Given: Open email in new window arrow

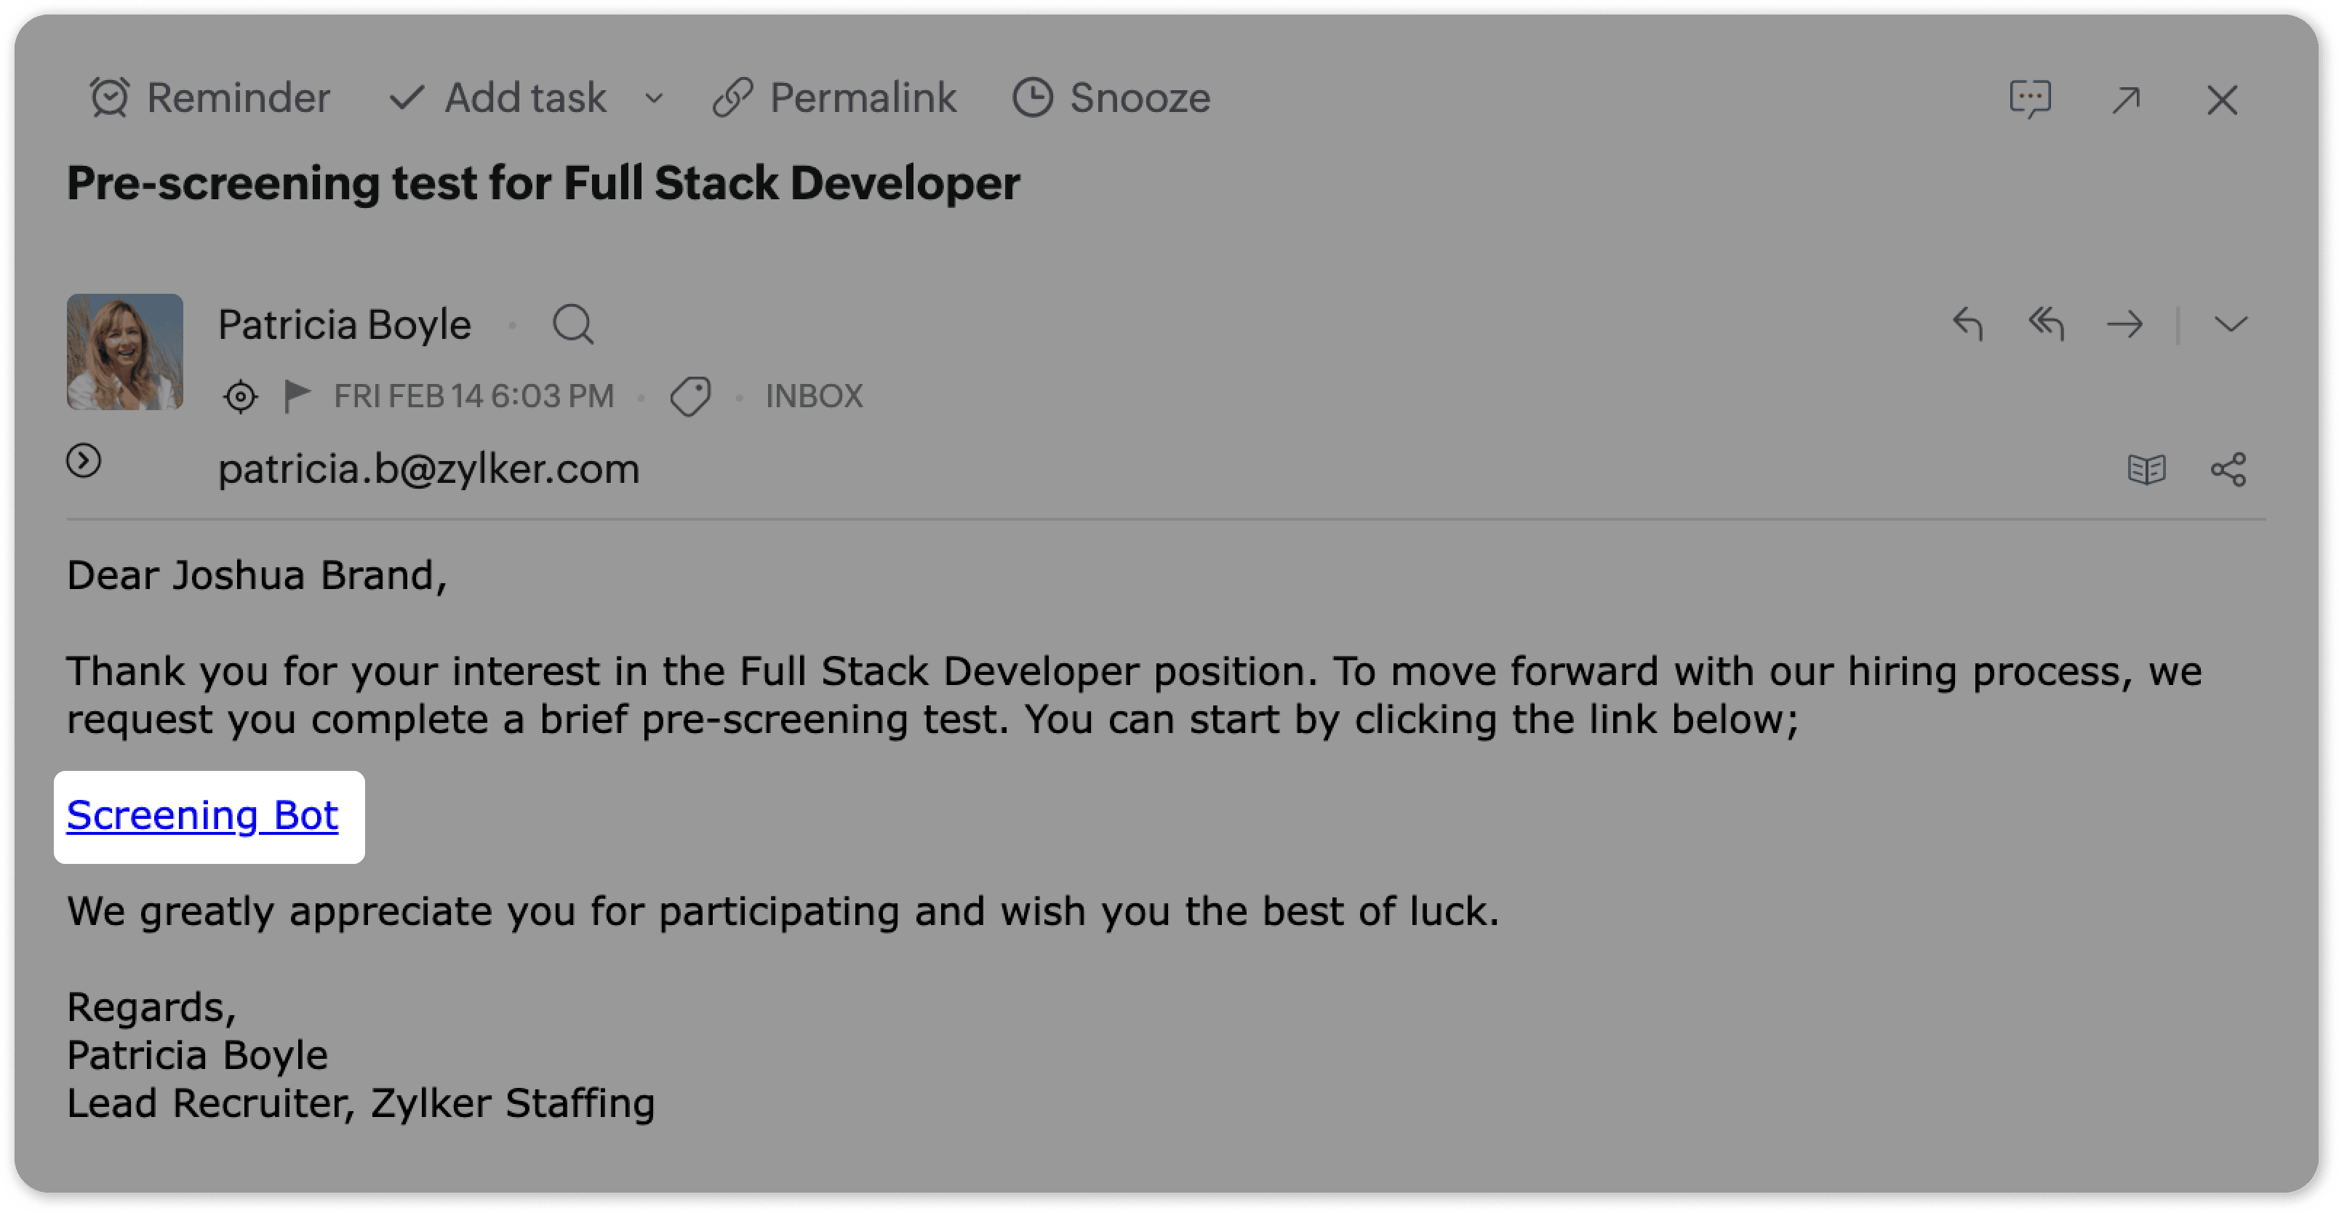Looking at the screenshot, I should point(2127,99).
